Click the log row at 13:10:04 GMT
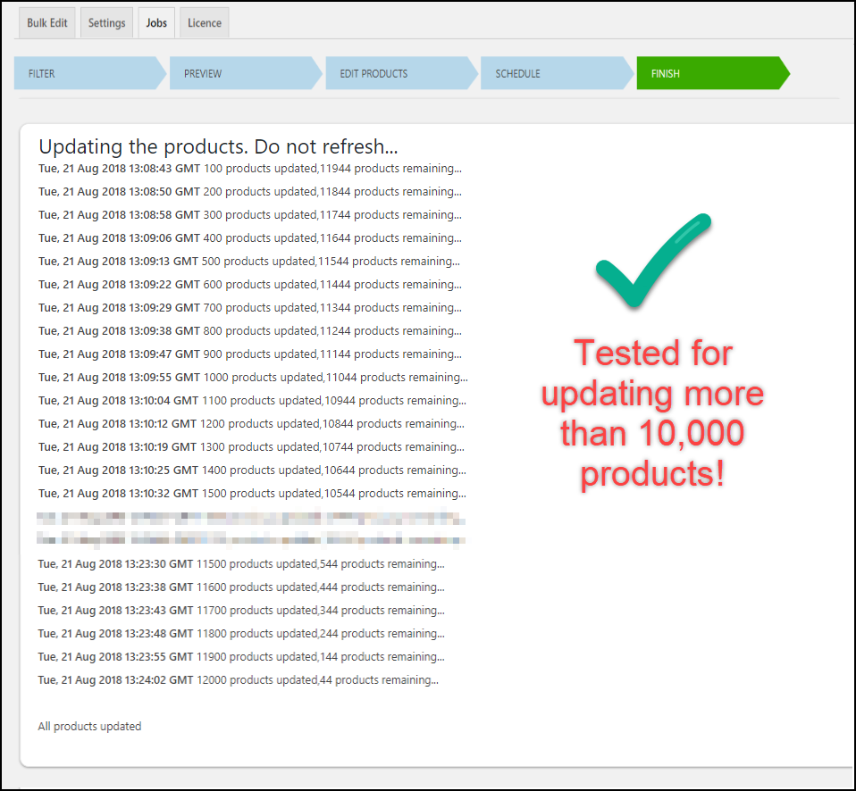This screenshot has width=856, height=791. click(252, 400)
